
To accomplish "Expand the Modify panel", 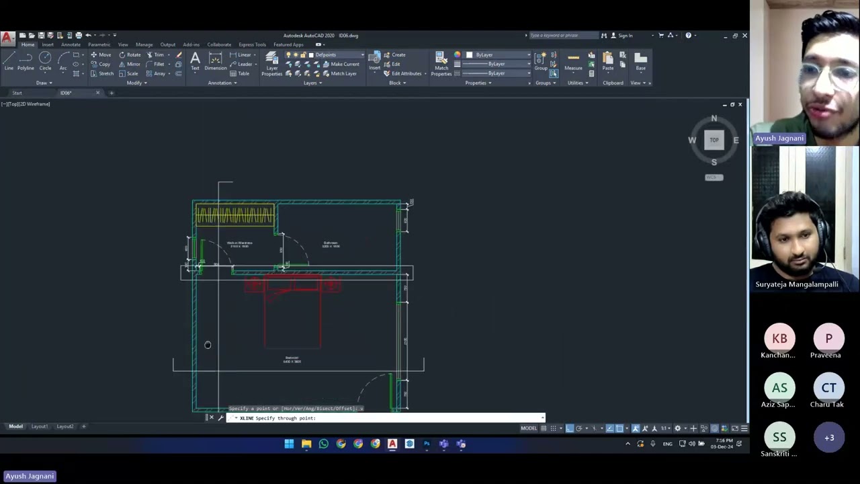I will pos(135,83).
